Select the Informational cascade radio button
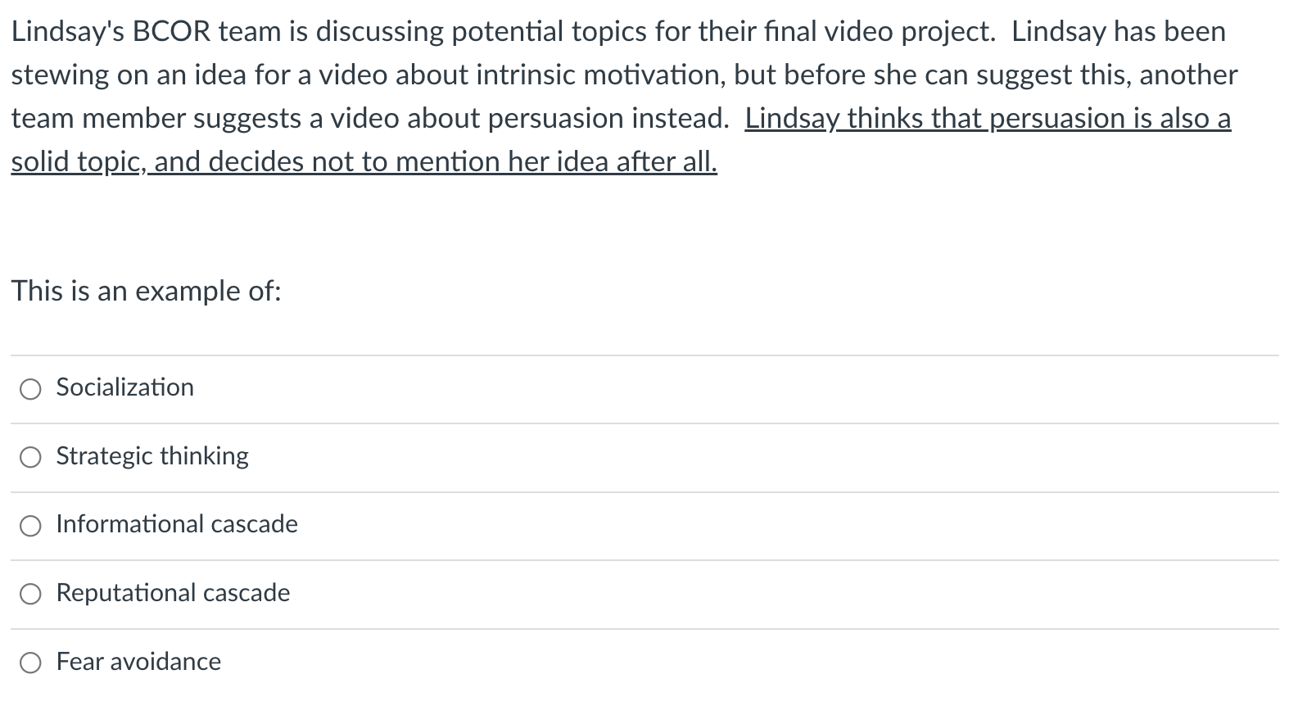 [x=30, y=526]
